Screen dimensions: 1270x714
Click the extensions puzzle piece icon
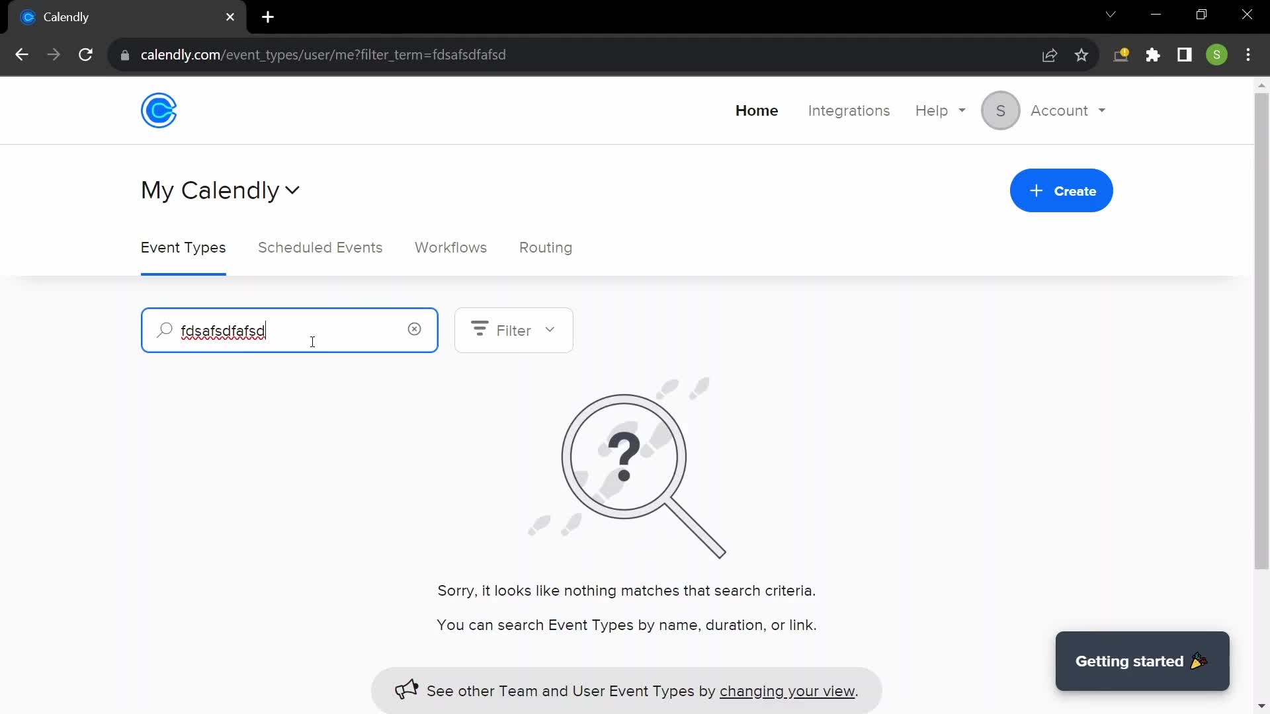[1154, 54]
